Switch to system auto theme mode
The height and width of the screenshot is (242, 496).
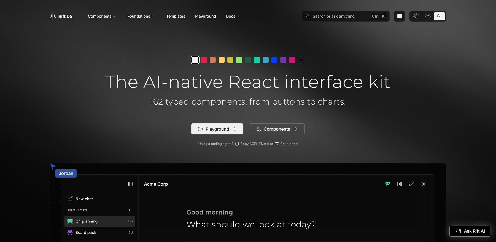(x=416, y=16)
